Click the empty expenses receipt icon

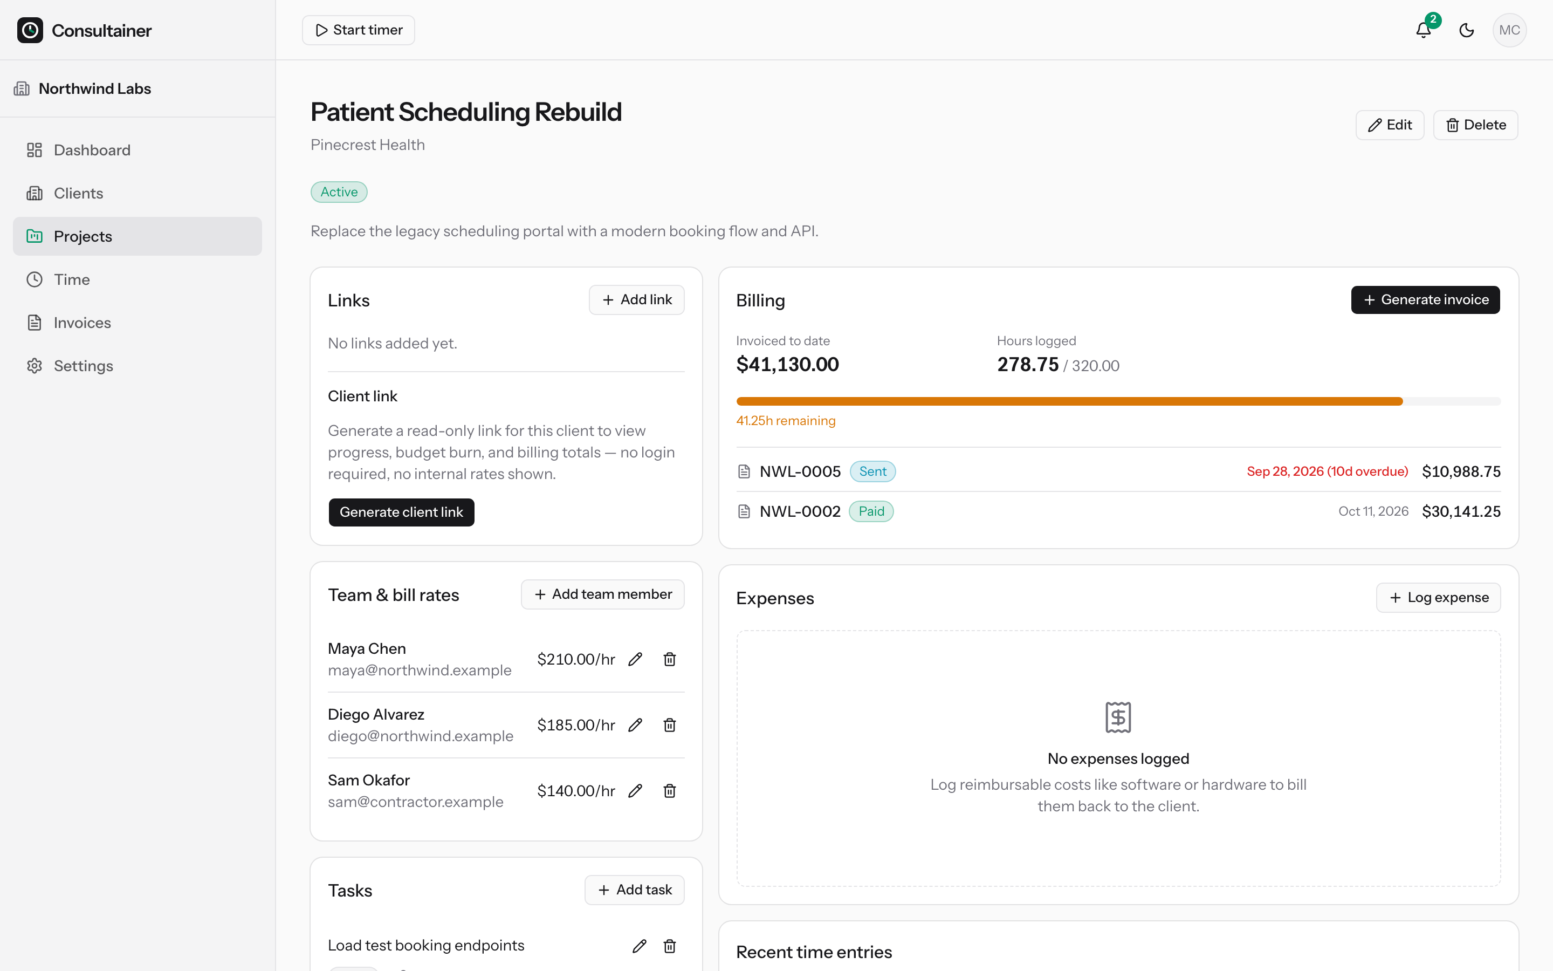[1118, 717]
